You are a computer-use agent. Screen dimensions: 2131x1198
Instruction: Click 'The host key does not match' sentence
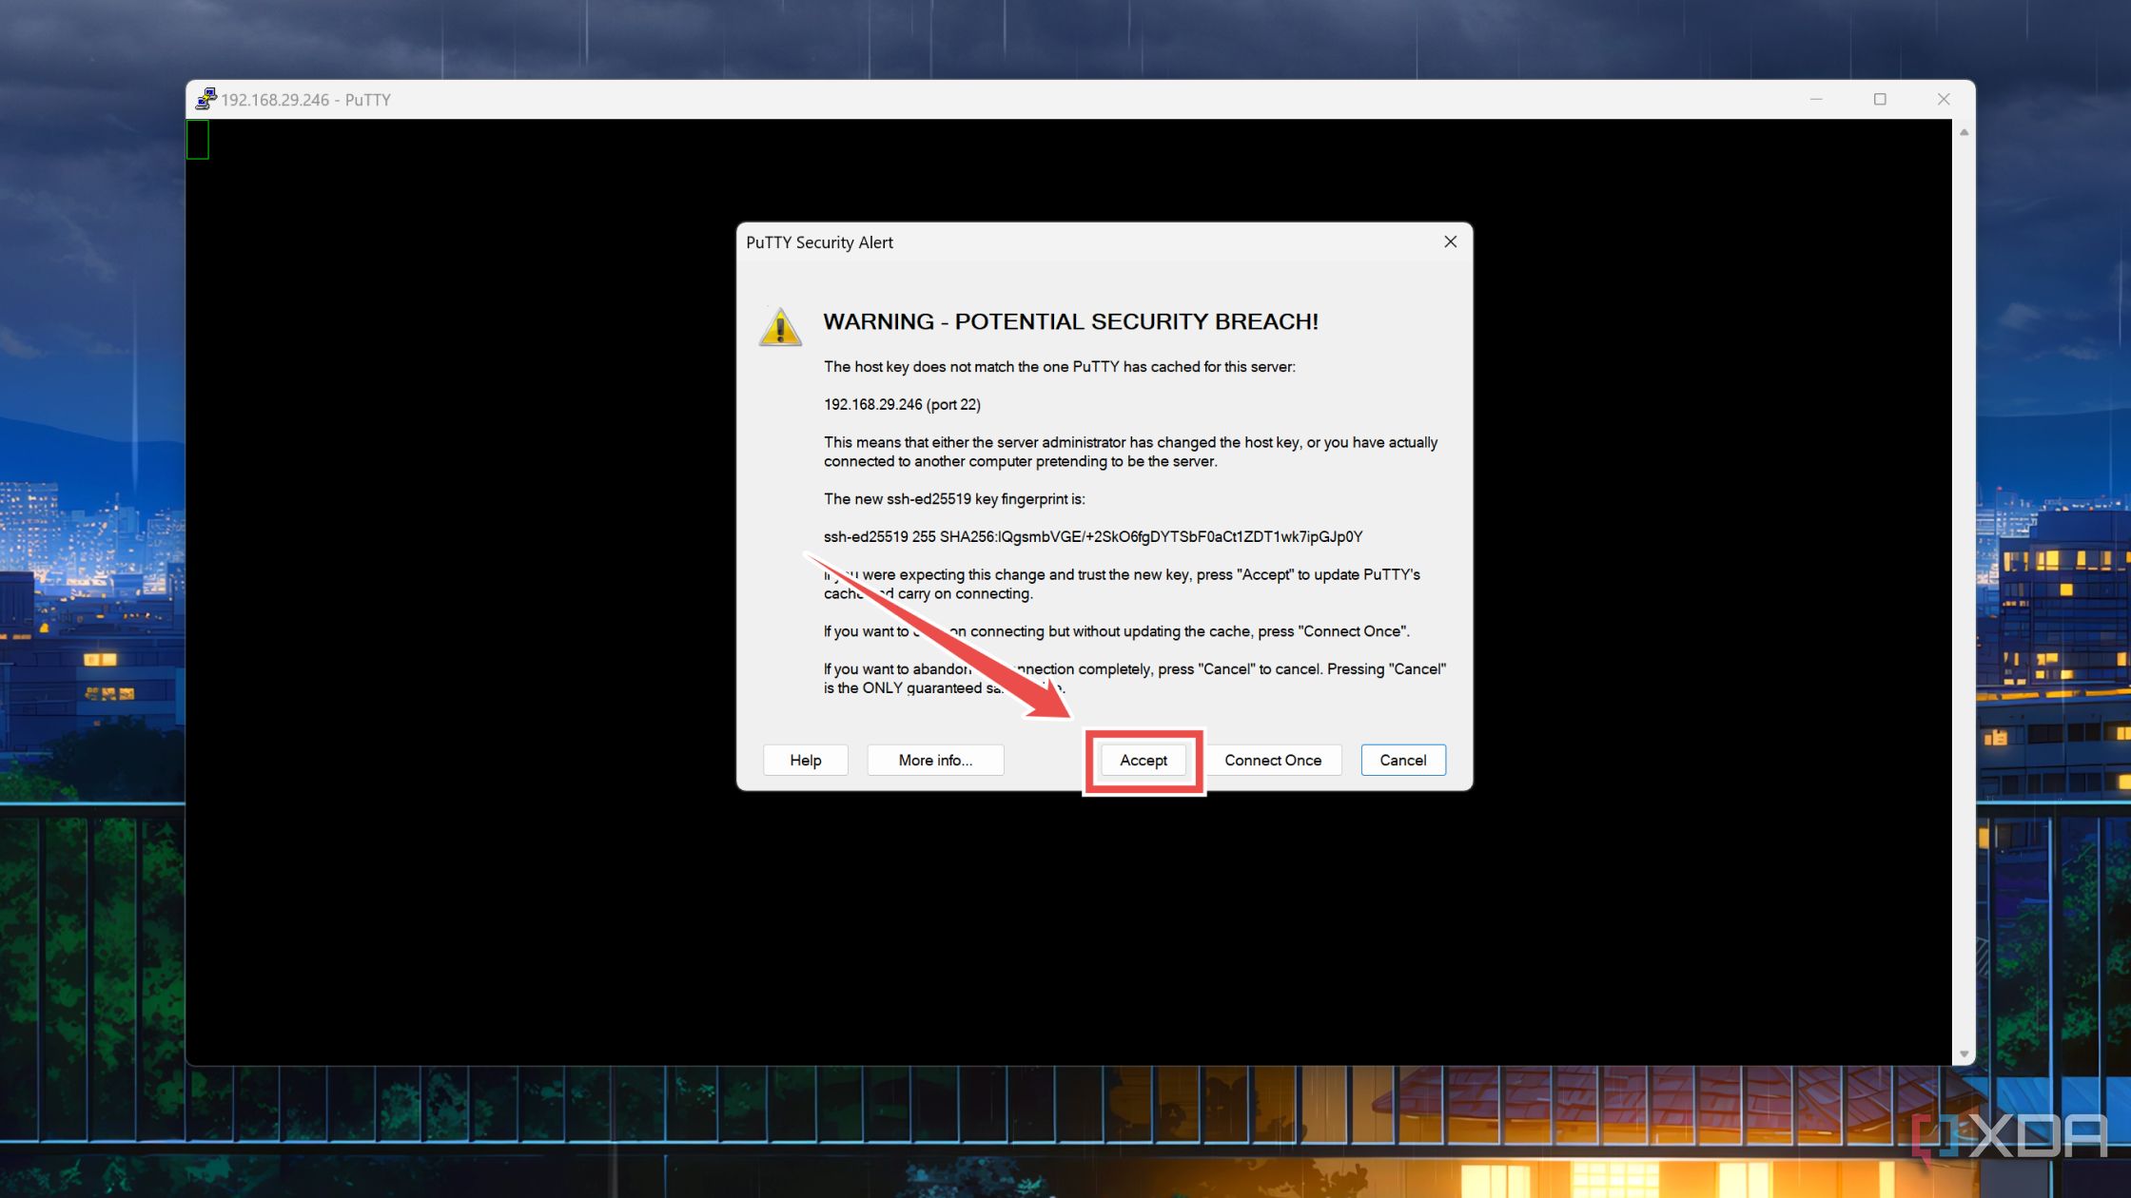1060,367
